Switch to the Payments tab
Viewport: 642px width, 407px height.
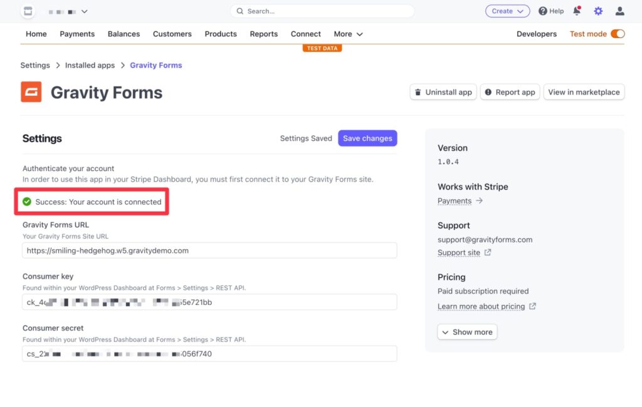(x=77, y=34)
